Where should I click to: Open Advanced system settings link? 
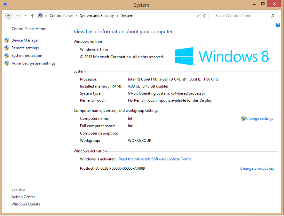33,63
